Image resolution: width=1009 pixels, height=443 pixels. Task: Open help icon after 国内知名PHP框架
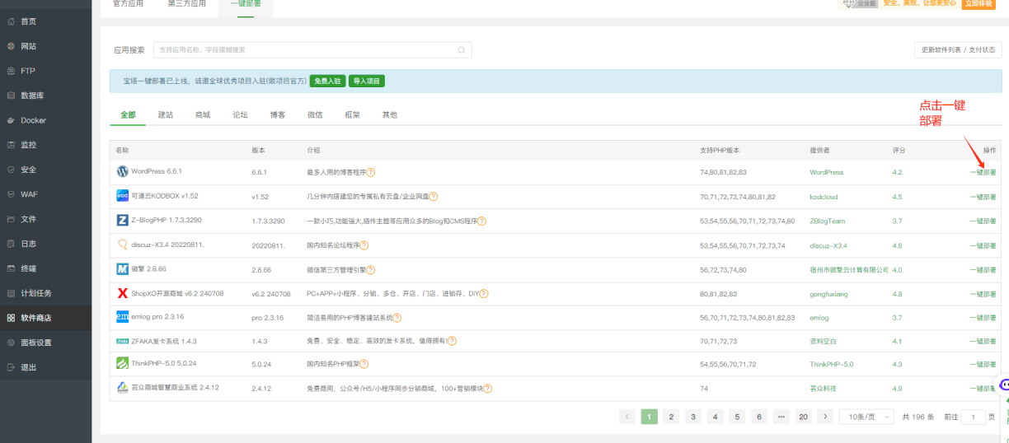(x=364, y=364)
